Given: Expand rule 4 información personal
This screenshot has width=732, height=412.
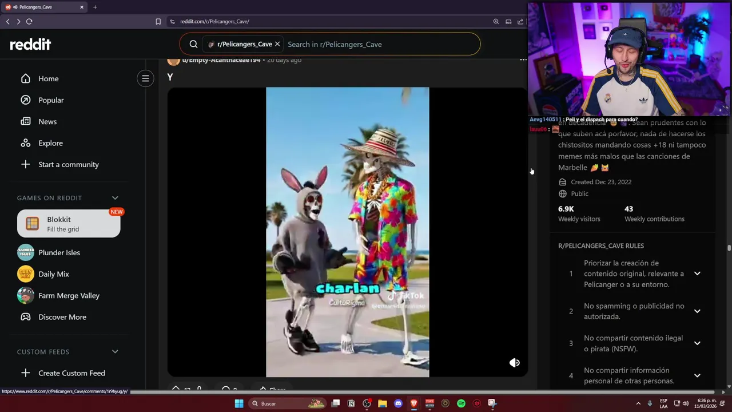Looking at the screenshot, I should [697, 375].
